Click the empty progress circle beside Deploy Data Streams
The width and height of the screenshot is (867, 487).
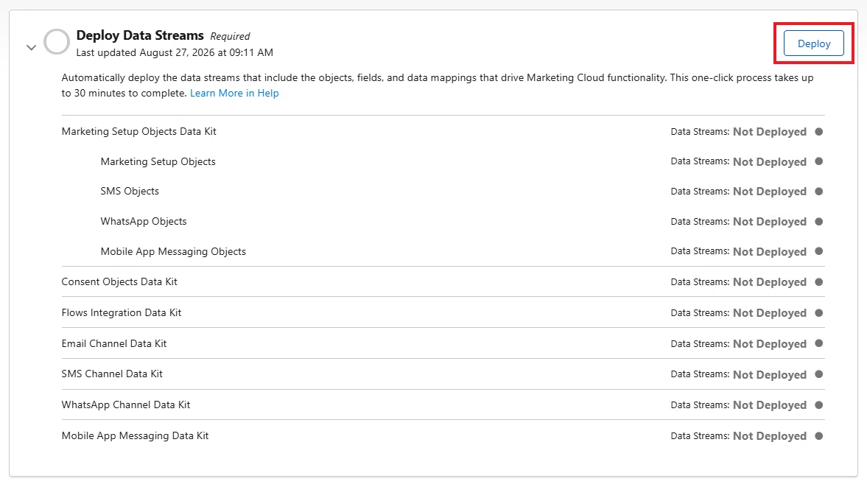(x=57, y=42)
